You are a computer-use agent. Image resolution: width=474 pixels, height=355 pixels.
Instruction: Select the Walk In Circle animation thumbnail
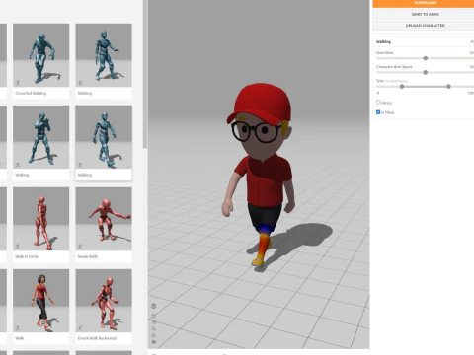41,219
